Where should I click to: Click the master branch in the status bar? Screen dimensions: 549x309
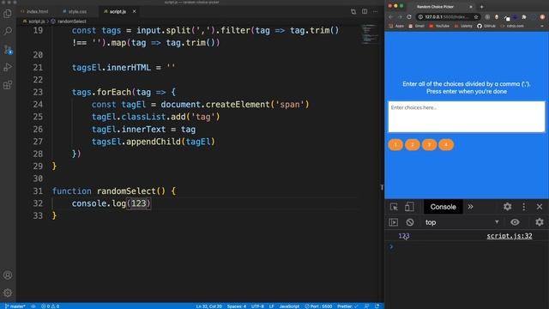pos(15,306)
